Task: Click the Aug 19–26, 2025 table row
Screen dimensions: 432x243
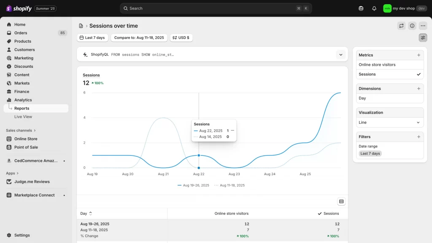Action: tap(212, 224)
